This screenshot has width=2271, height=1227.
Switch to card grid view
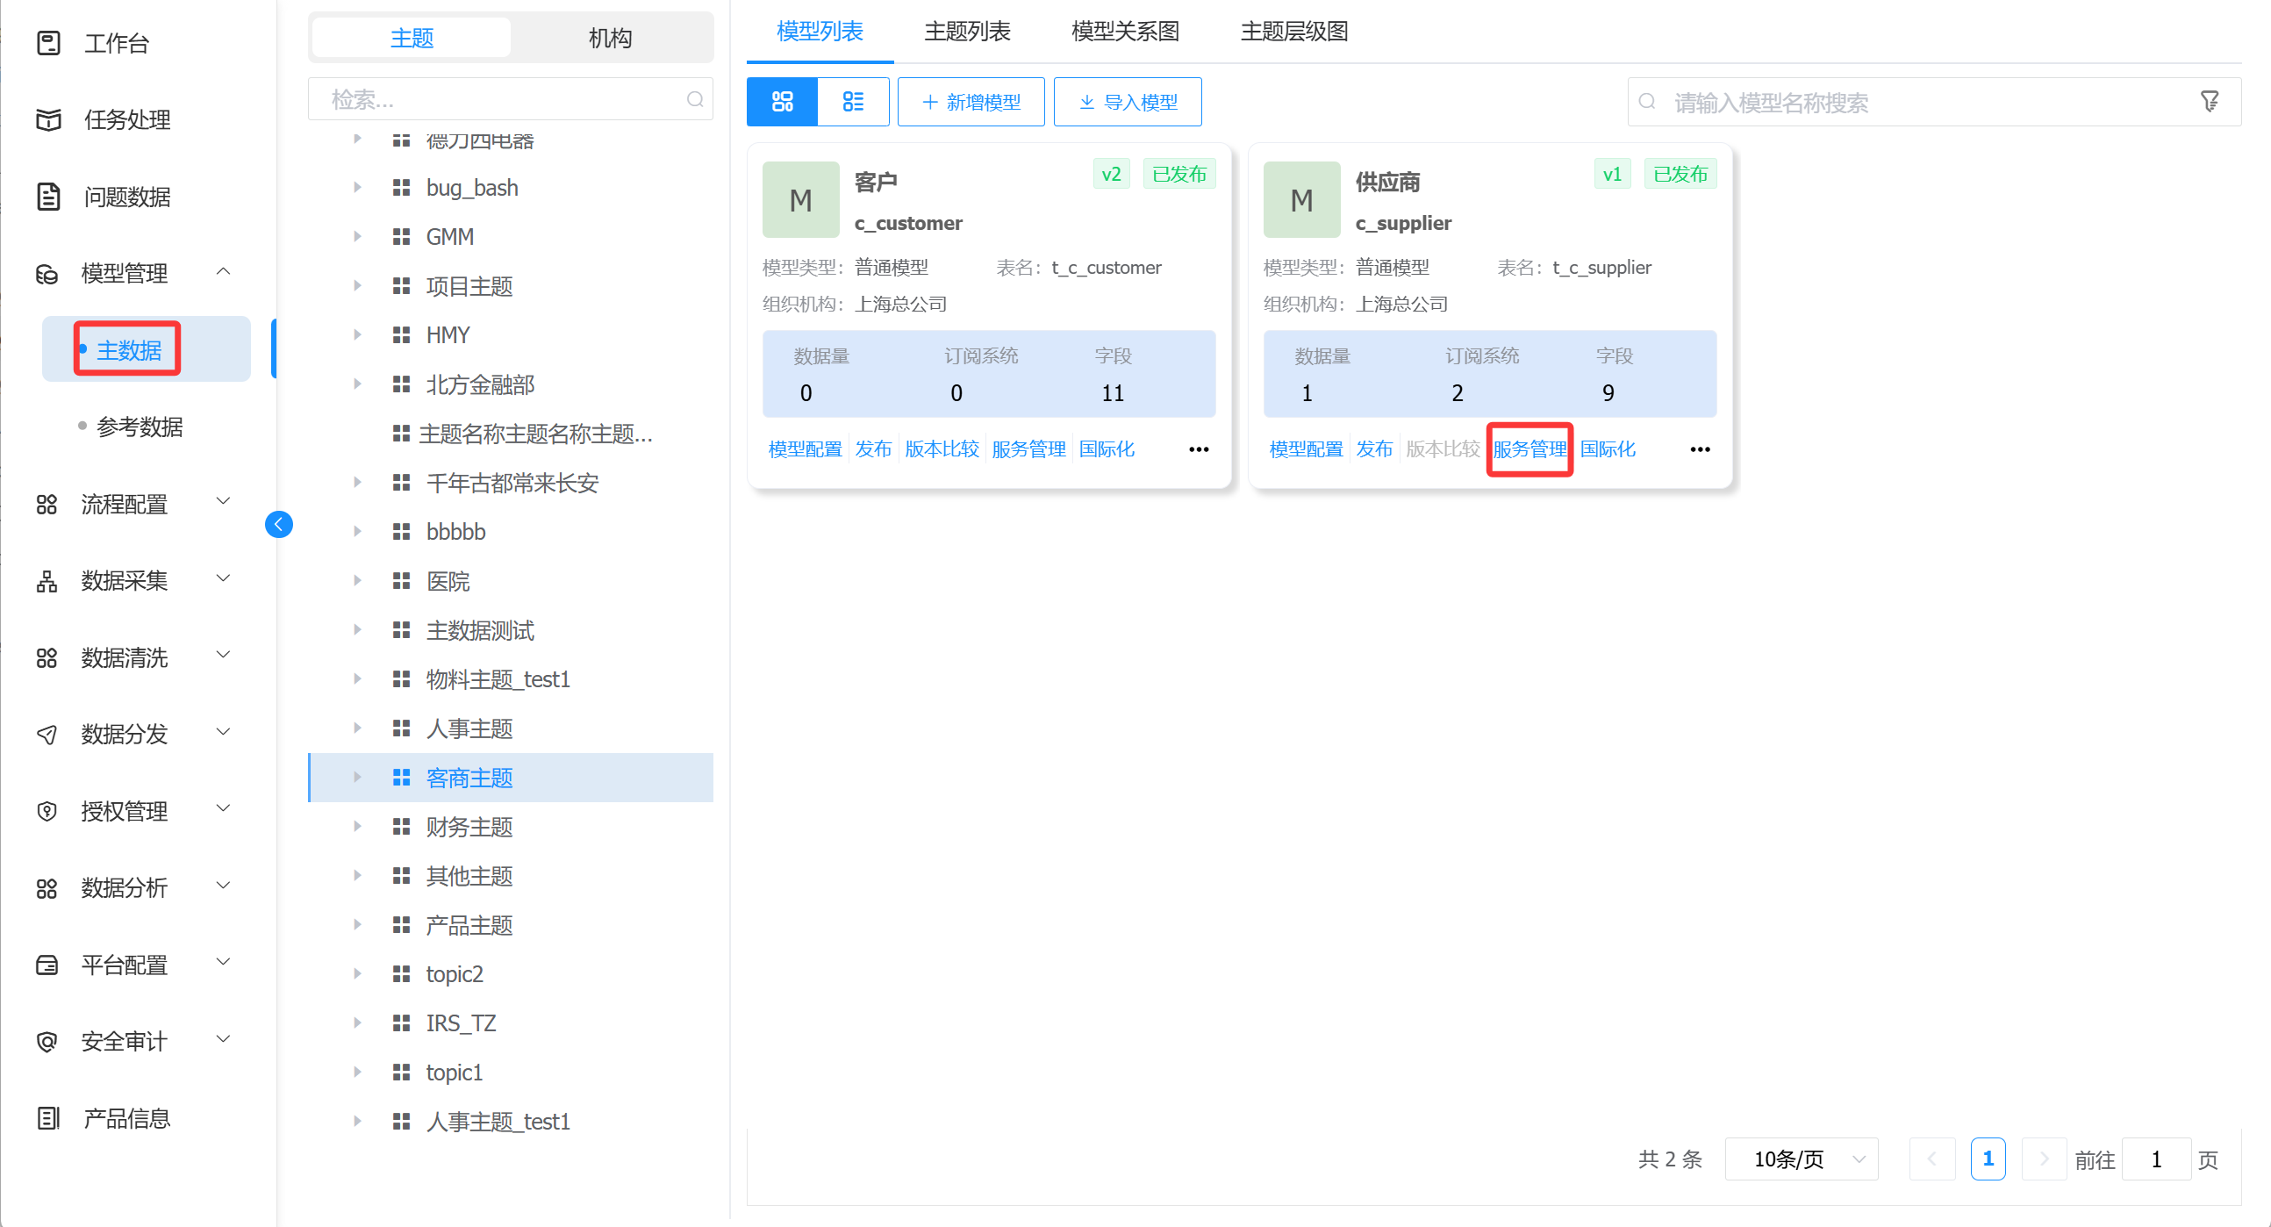781,102
